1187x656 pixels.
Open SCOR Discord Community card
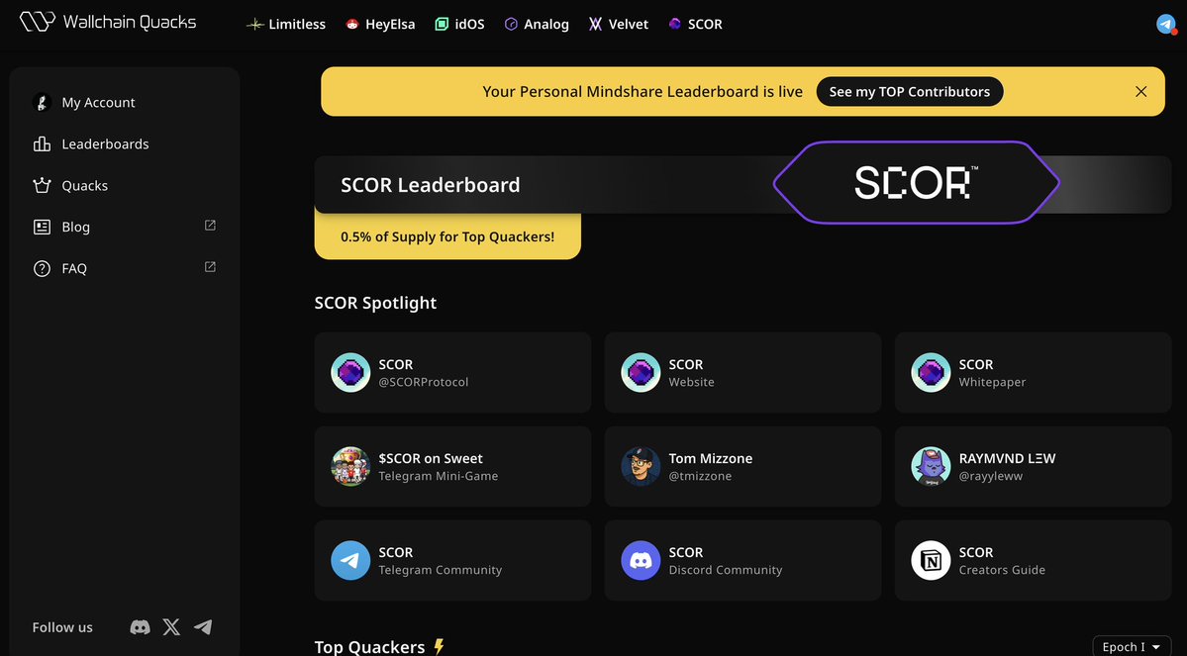(742, 560)
